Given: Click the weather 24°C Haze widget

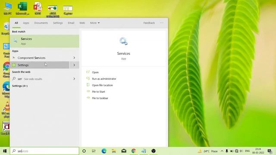Looking at the screenshot, I should click(208, 151).
